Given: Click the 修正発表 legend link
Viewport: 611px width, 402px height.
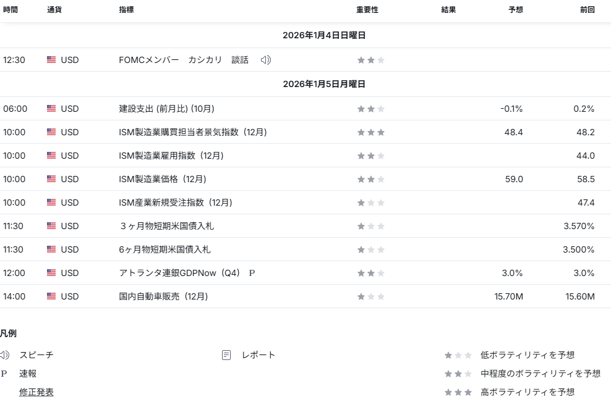Looking at the screenshot, I should [36, 392].
